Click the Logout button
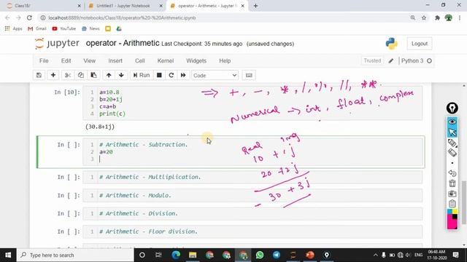The height and width of the screenshot is (262, 467). pos(420,44)
